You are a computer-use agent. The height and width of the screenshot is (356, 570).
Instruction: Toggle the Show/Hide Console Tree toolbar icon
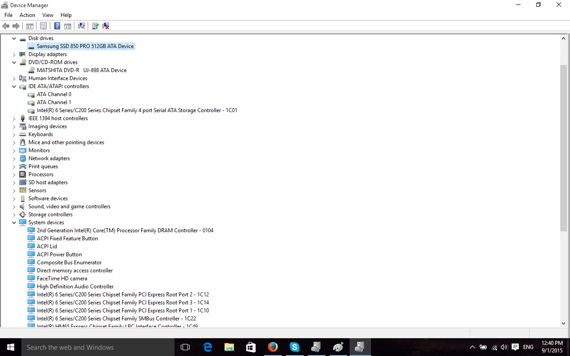[30, 26]
